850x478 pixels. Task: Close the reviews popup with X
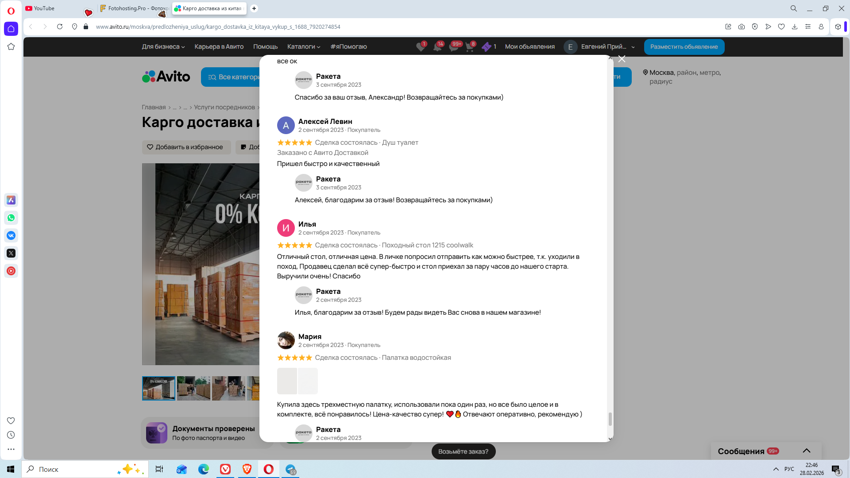point(622,59)
